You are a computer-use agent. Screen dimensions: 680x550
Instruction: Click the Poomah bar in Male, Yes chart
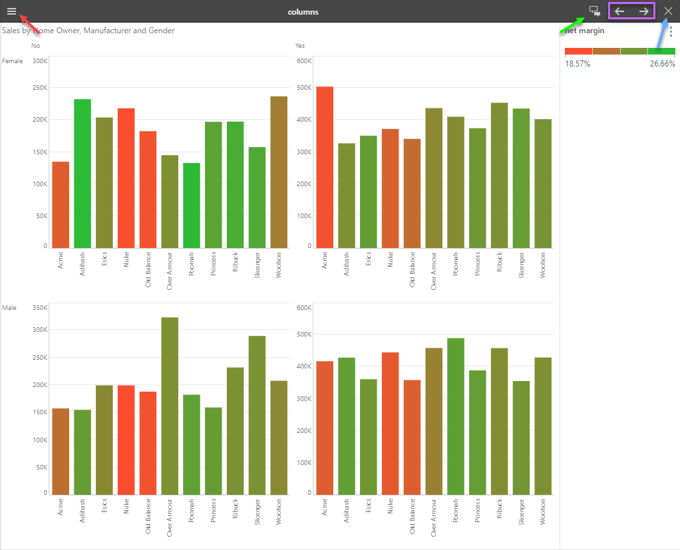[456, 416]
